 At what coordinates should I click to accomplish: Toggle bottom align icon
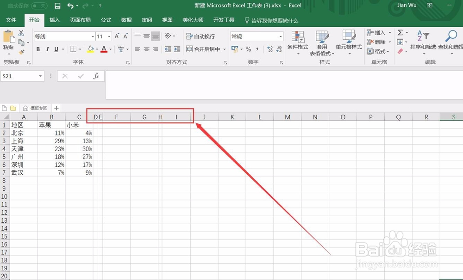pyautogui.click(x=156, y=36)
